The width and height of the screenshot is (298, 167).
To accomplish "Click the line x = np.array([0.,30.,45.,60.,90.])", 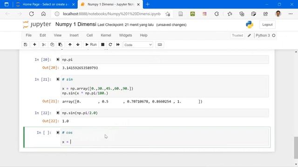I will [98, 89].
